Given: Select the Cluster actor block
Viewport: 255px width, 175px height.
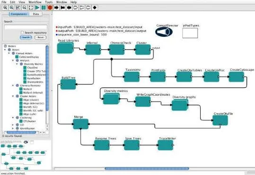Looking at the screenshot, I should pos(143,50).
